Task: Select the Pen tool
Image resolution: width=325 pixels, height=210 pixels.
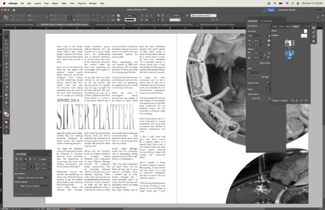Action: 6,64
